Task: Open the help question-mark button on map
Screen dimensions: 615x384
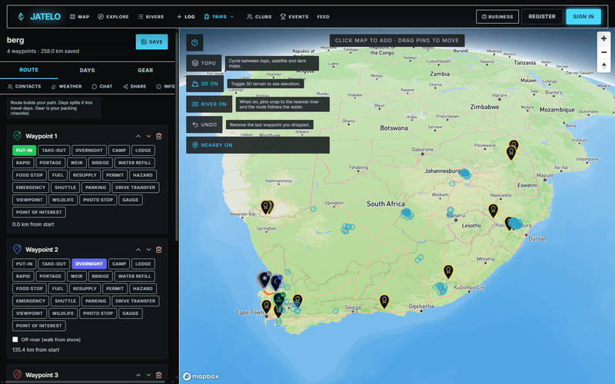Action: coord(194,43)
